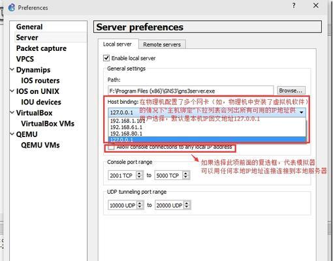The width and height of the screenshot is (333, 261).
Task: Decrease the 5000 TCP end port
Action: [185, 177]
